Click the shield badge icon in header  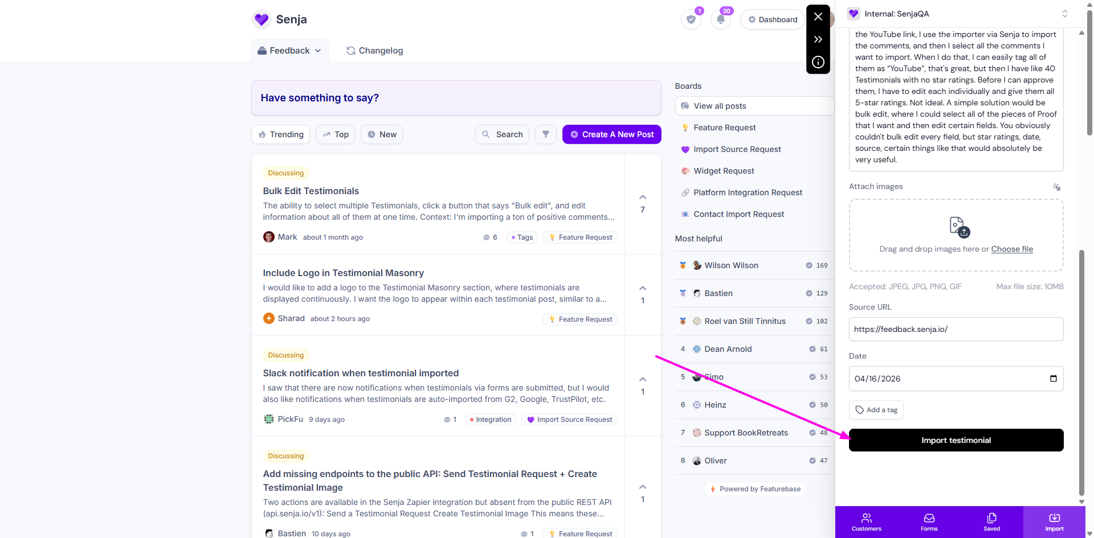tap(691, 19)
